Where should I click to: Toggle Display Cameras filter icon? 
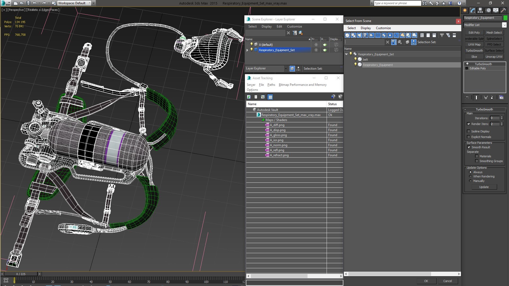coord(366,35)
